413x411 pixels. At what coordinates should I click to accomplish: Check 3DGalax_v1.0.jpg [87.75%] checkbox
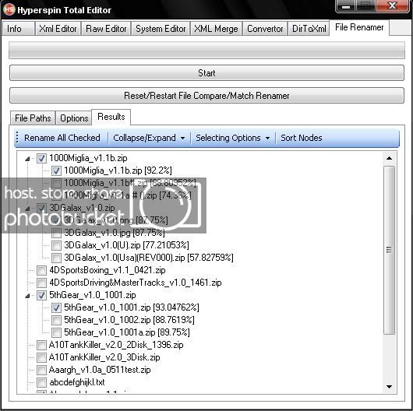[x=56, y=233]
